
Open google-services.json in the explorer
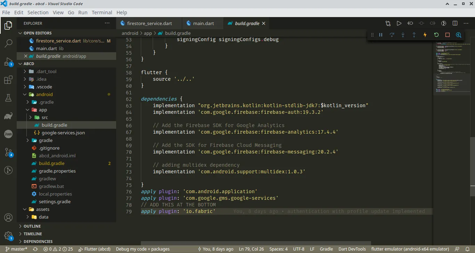(x=63, y=133)
